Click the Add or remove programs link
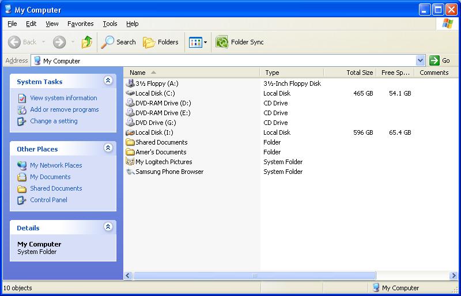Viewport: 461px width, 296px height. point(64,109)
